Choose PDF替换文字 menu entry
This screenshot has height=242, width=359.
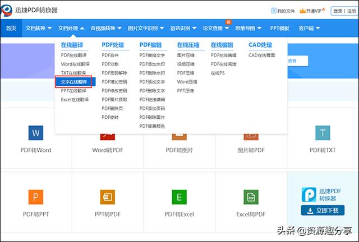(152, 55)
